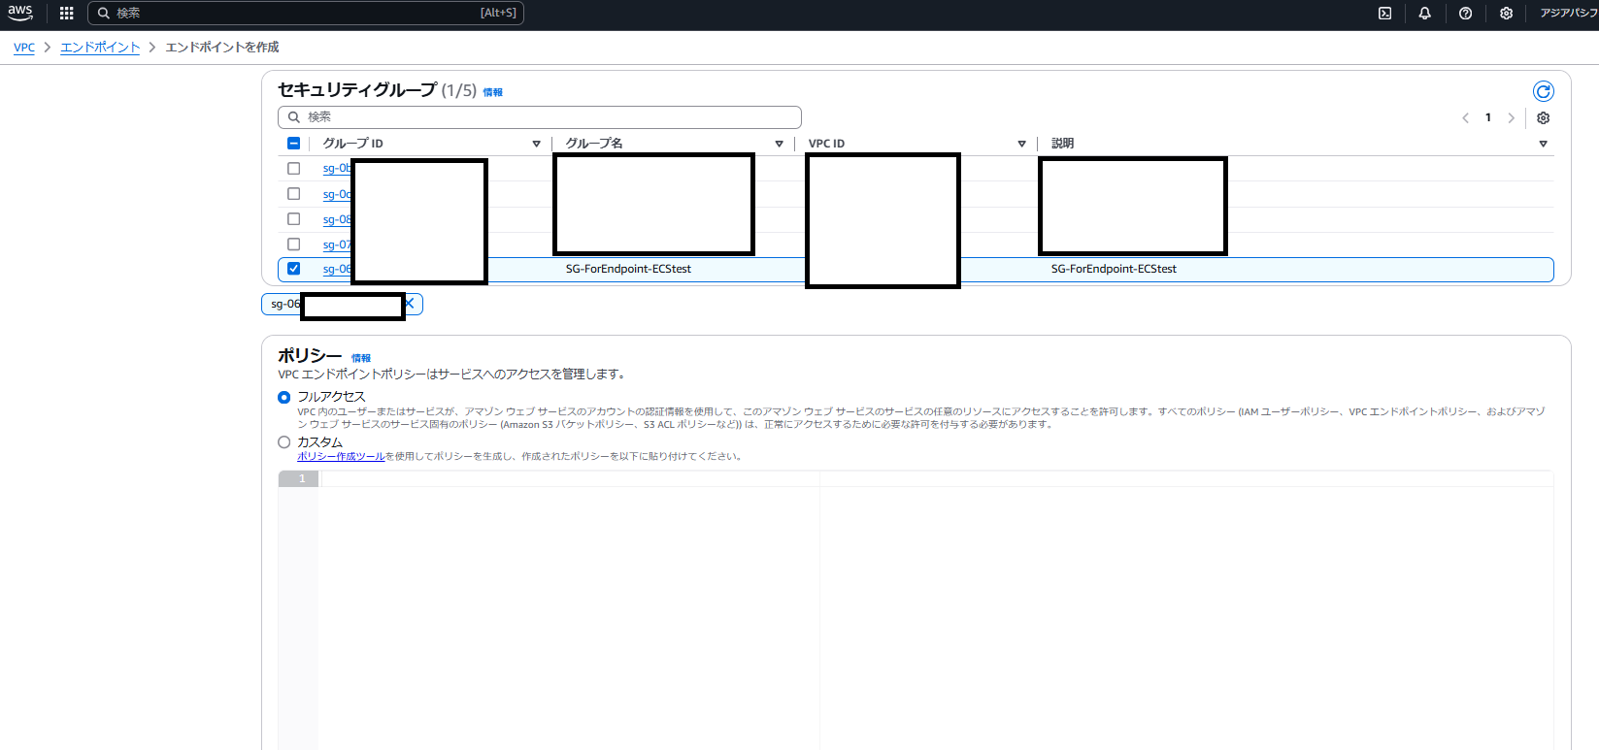Open the top bar settings gear
1599x750 pixels.
click(1506, 14)
